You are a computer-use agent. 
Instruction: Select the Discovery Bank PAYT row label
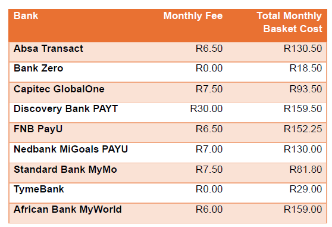click(65, 108)
